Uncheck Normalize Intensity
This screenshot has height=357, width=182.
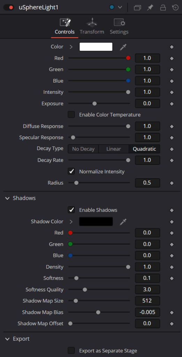pos(71,172)
